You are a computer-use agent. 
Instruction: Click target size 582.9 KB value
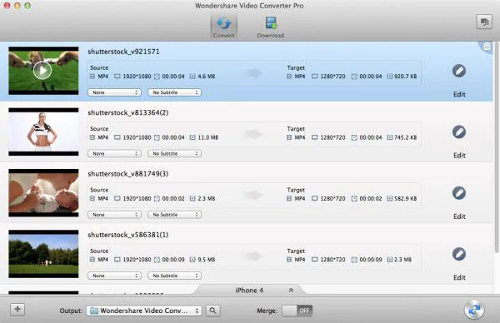point(405,198)
